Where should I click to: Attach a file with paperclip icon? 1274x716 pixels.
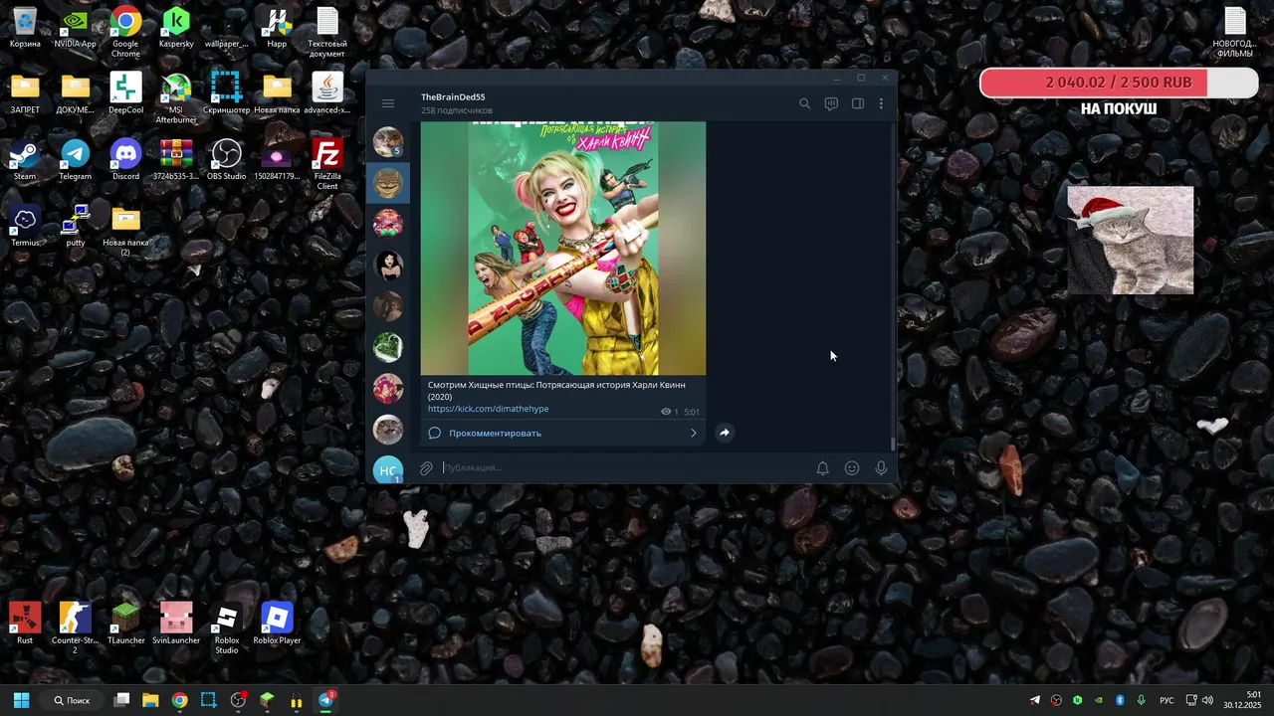click(x=426, y=467)
